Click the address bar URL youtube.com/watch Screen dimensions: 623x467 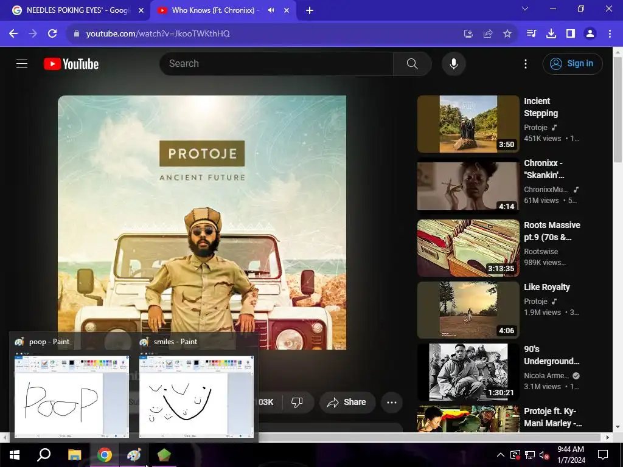point(158,34)
